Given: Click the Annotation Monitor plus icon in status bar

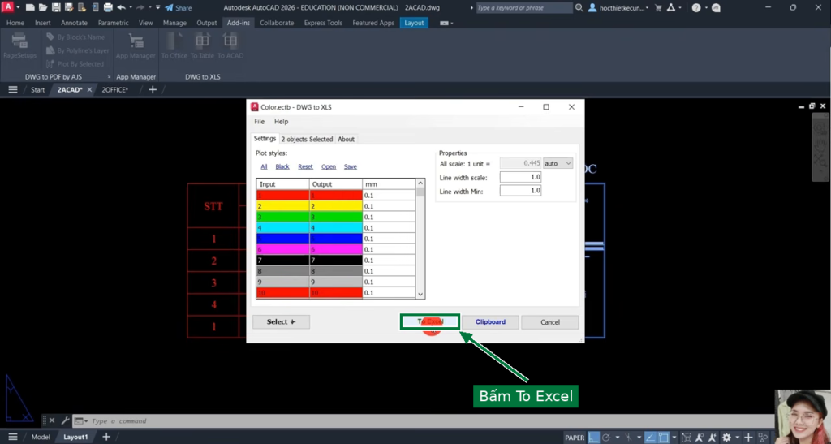Looking at the screenshot, I should tap(748, 438).
